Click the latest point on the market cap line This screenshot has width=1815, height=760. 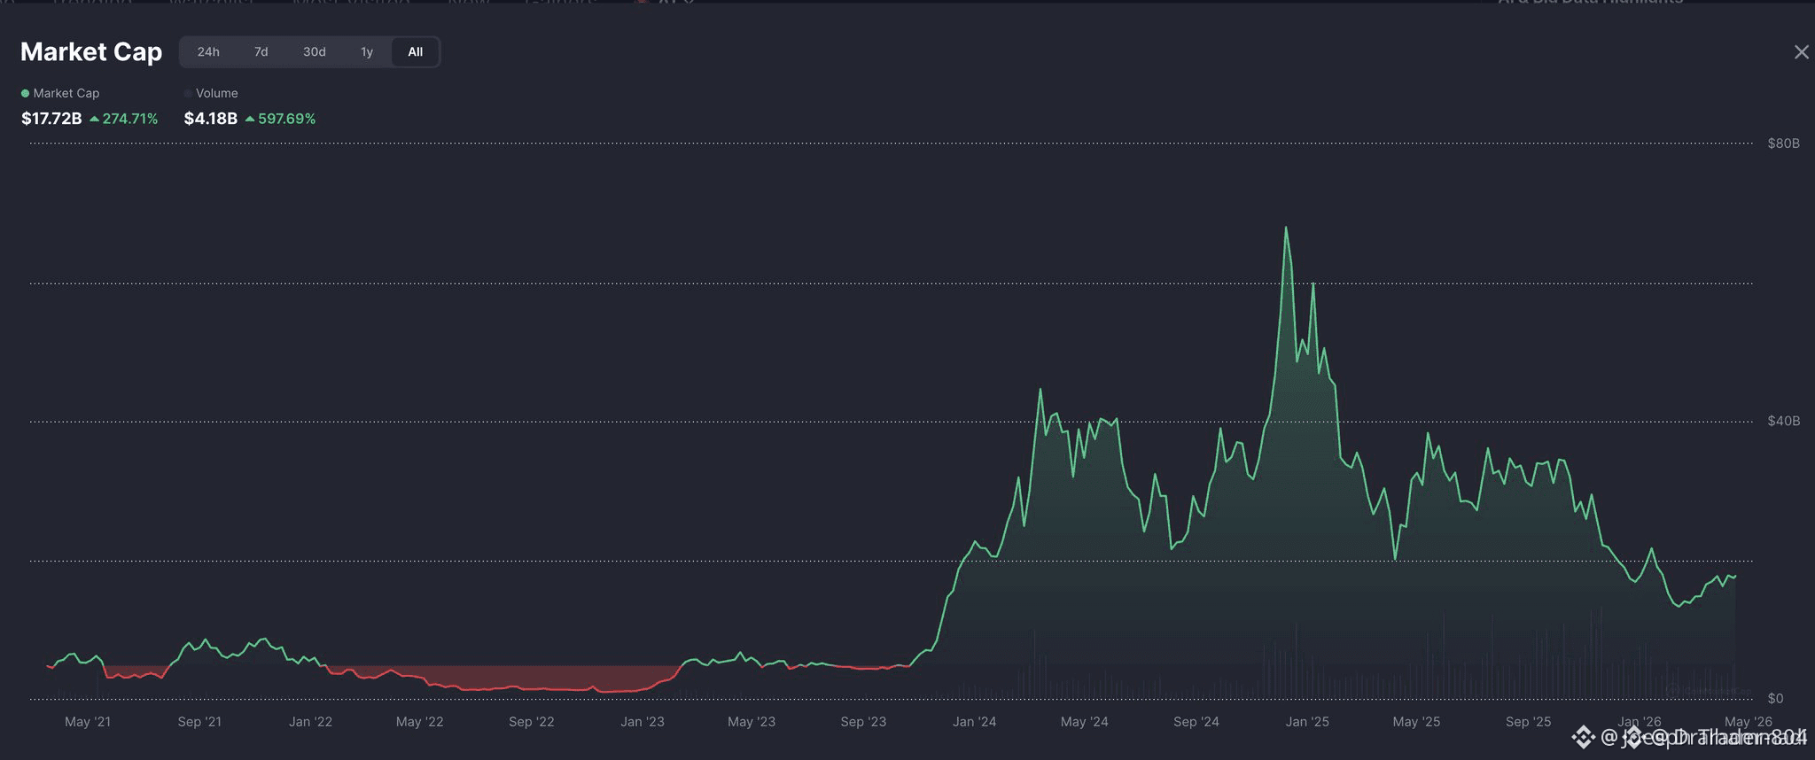click(x=1735, y=577)
